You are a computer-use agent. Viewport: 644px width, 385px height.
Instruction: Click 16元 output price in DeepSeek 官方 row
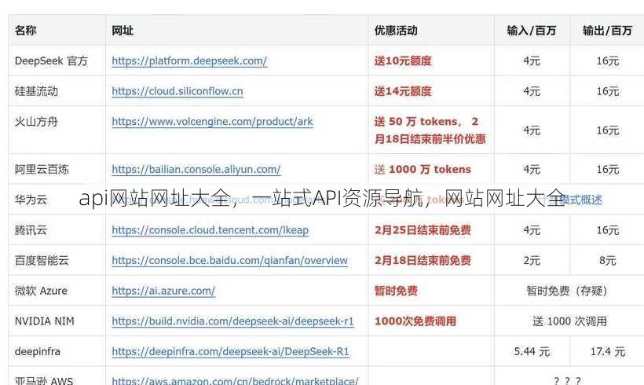click(x=608, y=60)
